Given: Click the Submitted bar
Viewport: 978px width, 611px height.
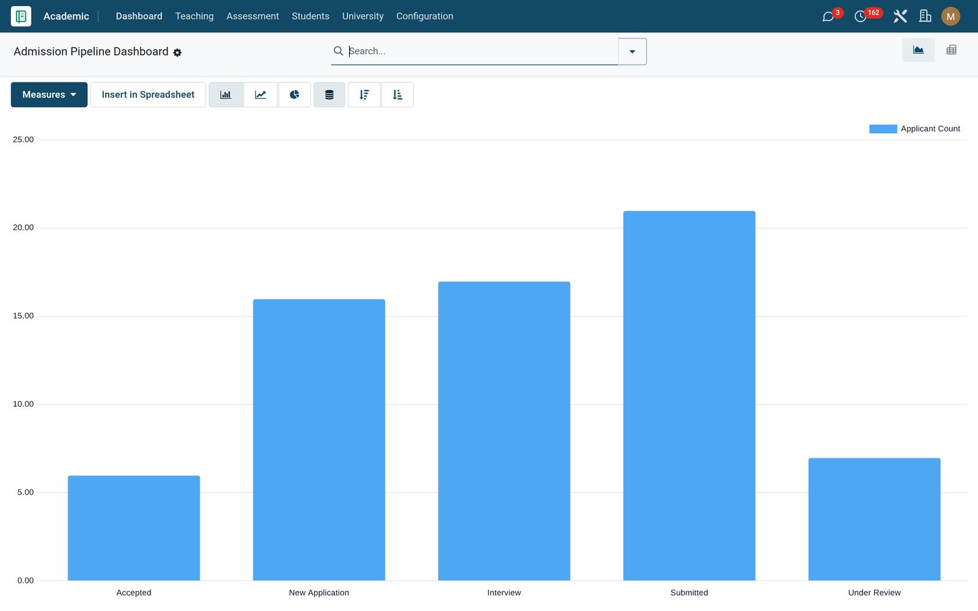Looking at the screenshot, I should (689, 396).
